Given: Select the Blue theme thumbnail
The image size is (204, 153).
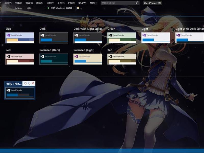Looking at the screenshot, I should tap(20, 38).
